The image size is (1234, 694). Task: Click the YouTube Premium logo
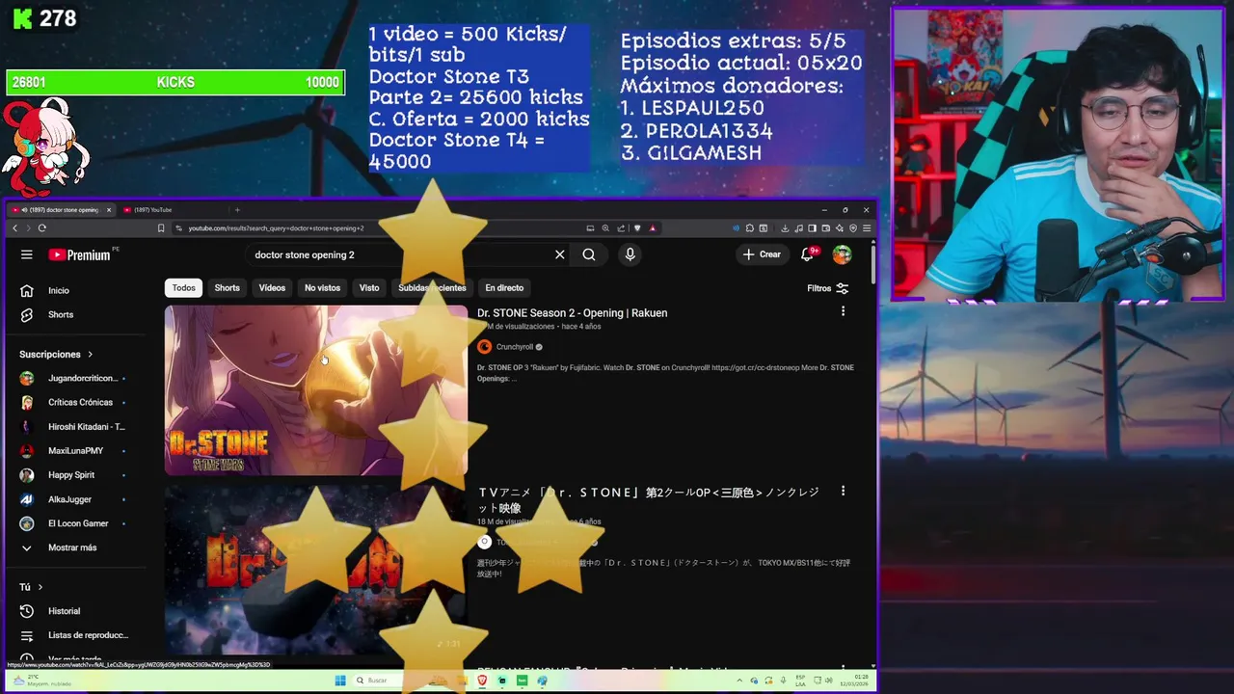click(79, 254)
